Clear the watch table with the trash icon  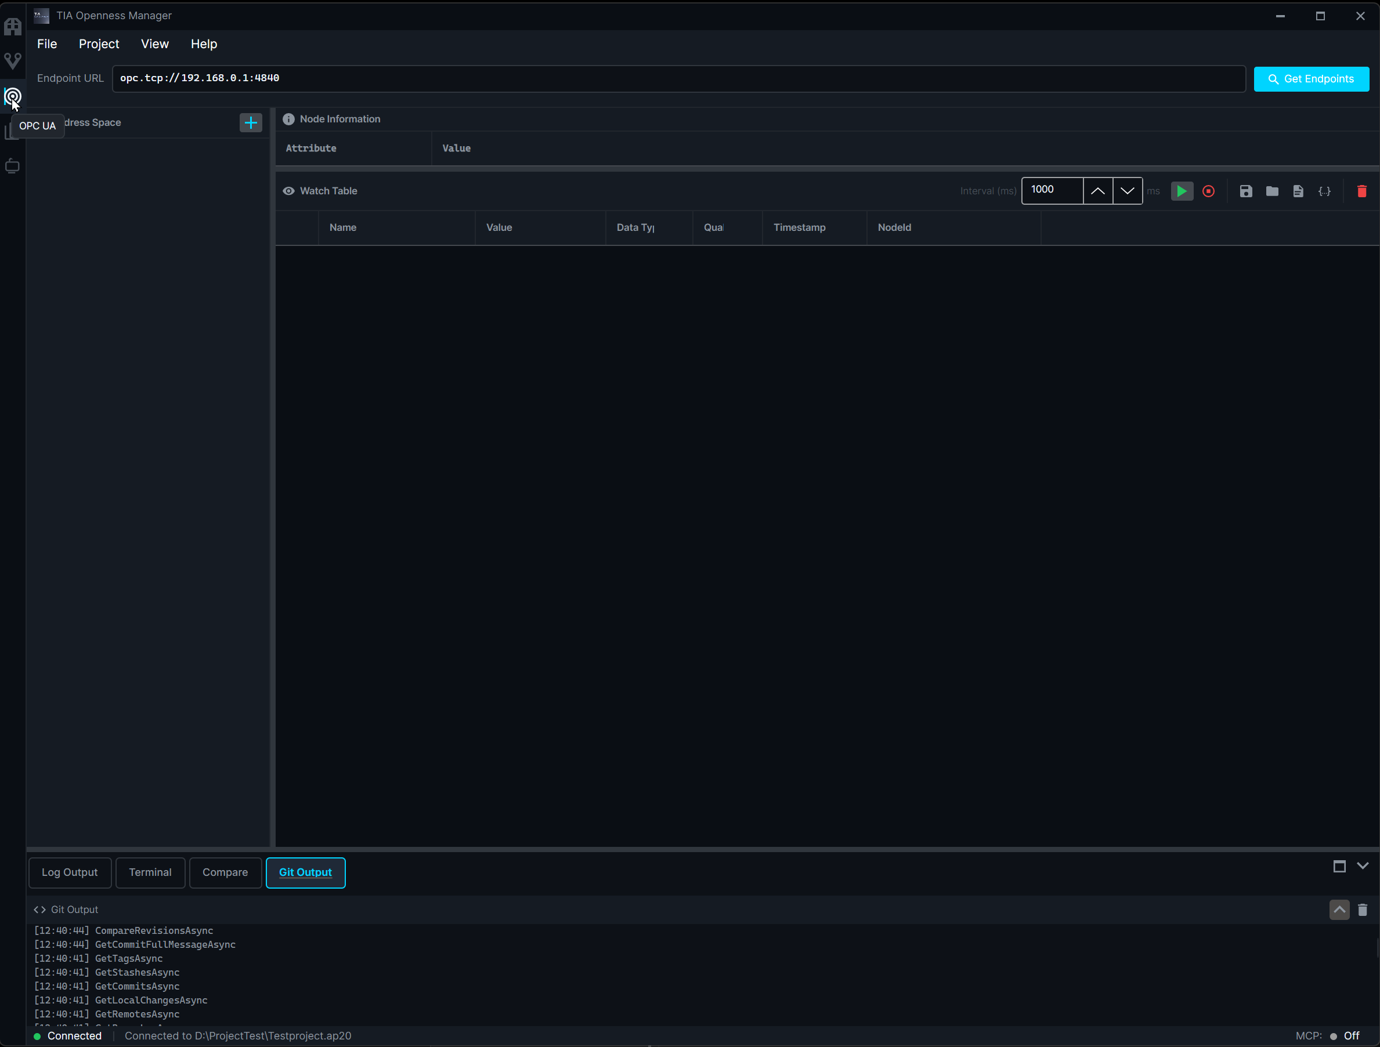tap(1362, 191)
